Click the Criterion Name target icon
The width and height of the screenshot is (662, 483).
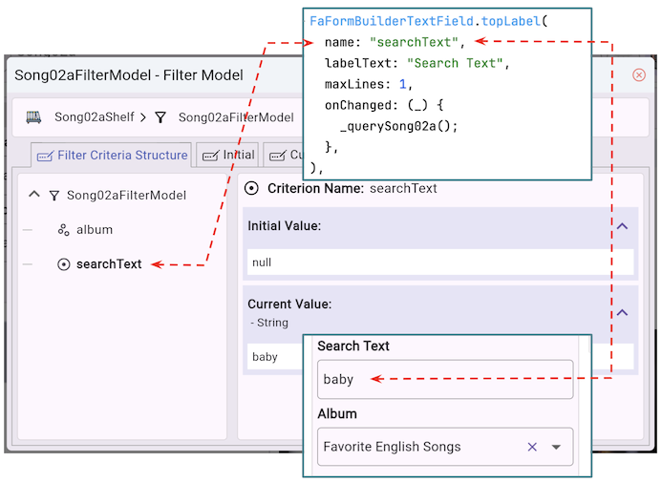252,188
